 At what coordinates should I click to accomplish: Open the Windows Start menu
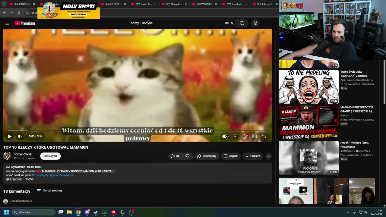tap(6, 212)
